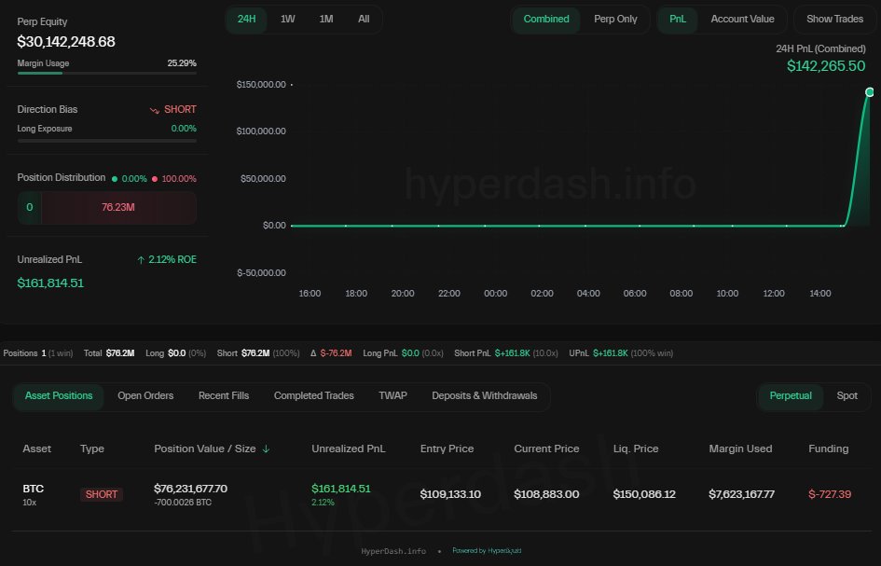Screen dimensions: 881x566
Task: Switch chart to Account Value
Action: click(742, 19)
